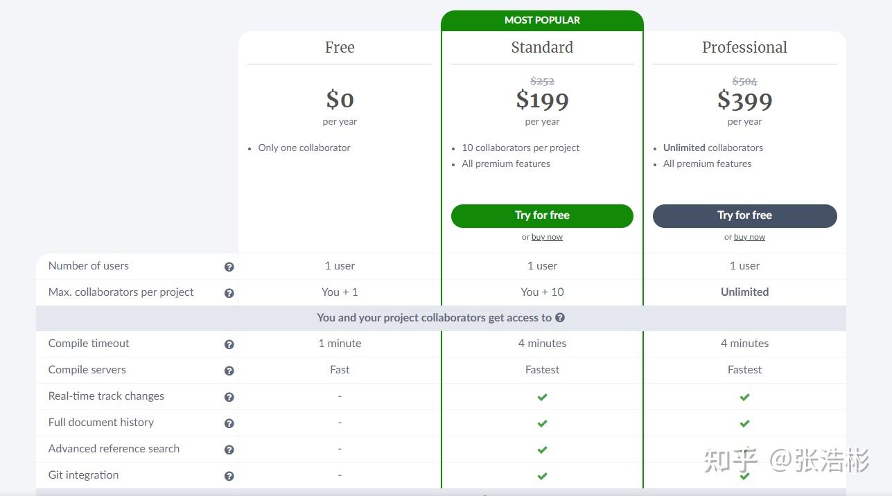Screen dimensions: 892x496
Task: Follow buy now link under Standard plan
Action: click(x=547, y=237)
